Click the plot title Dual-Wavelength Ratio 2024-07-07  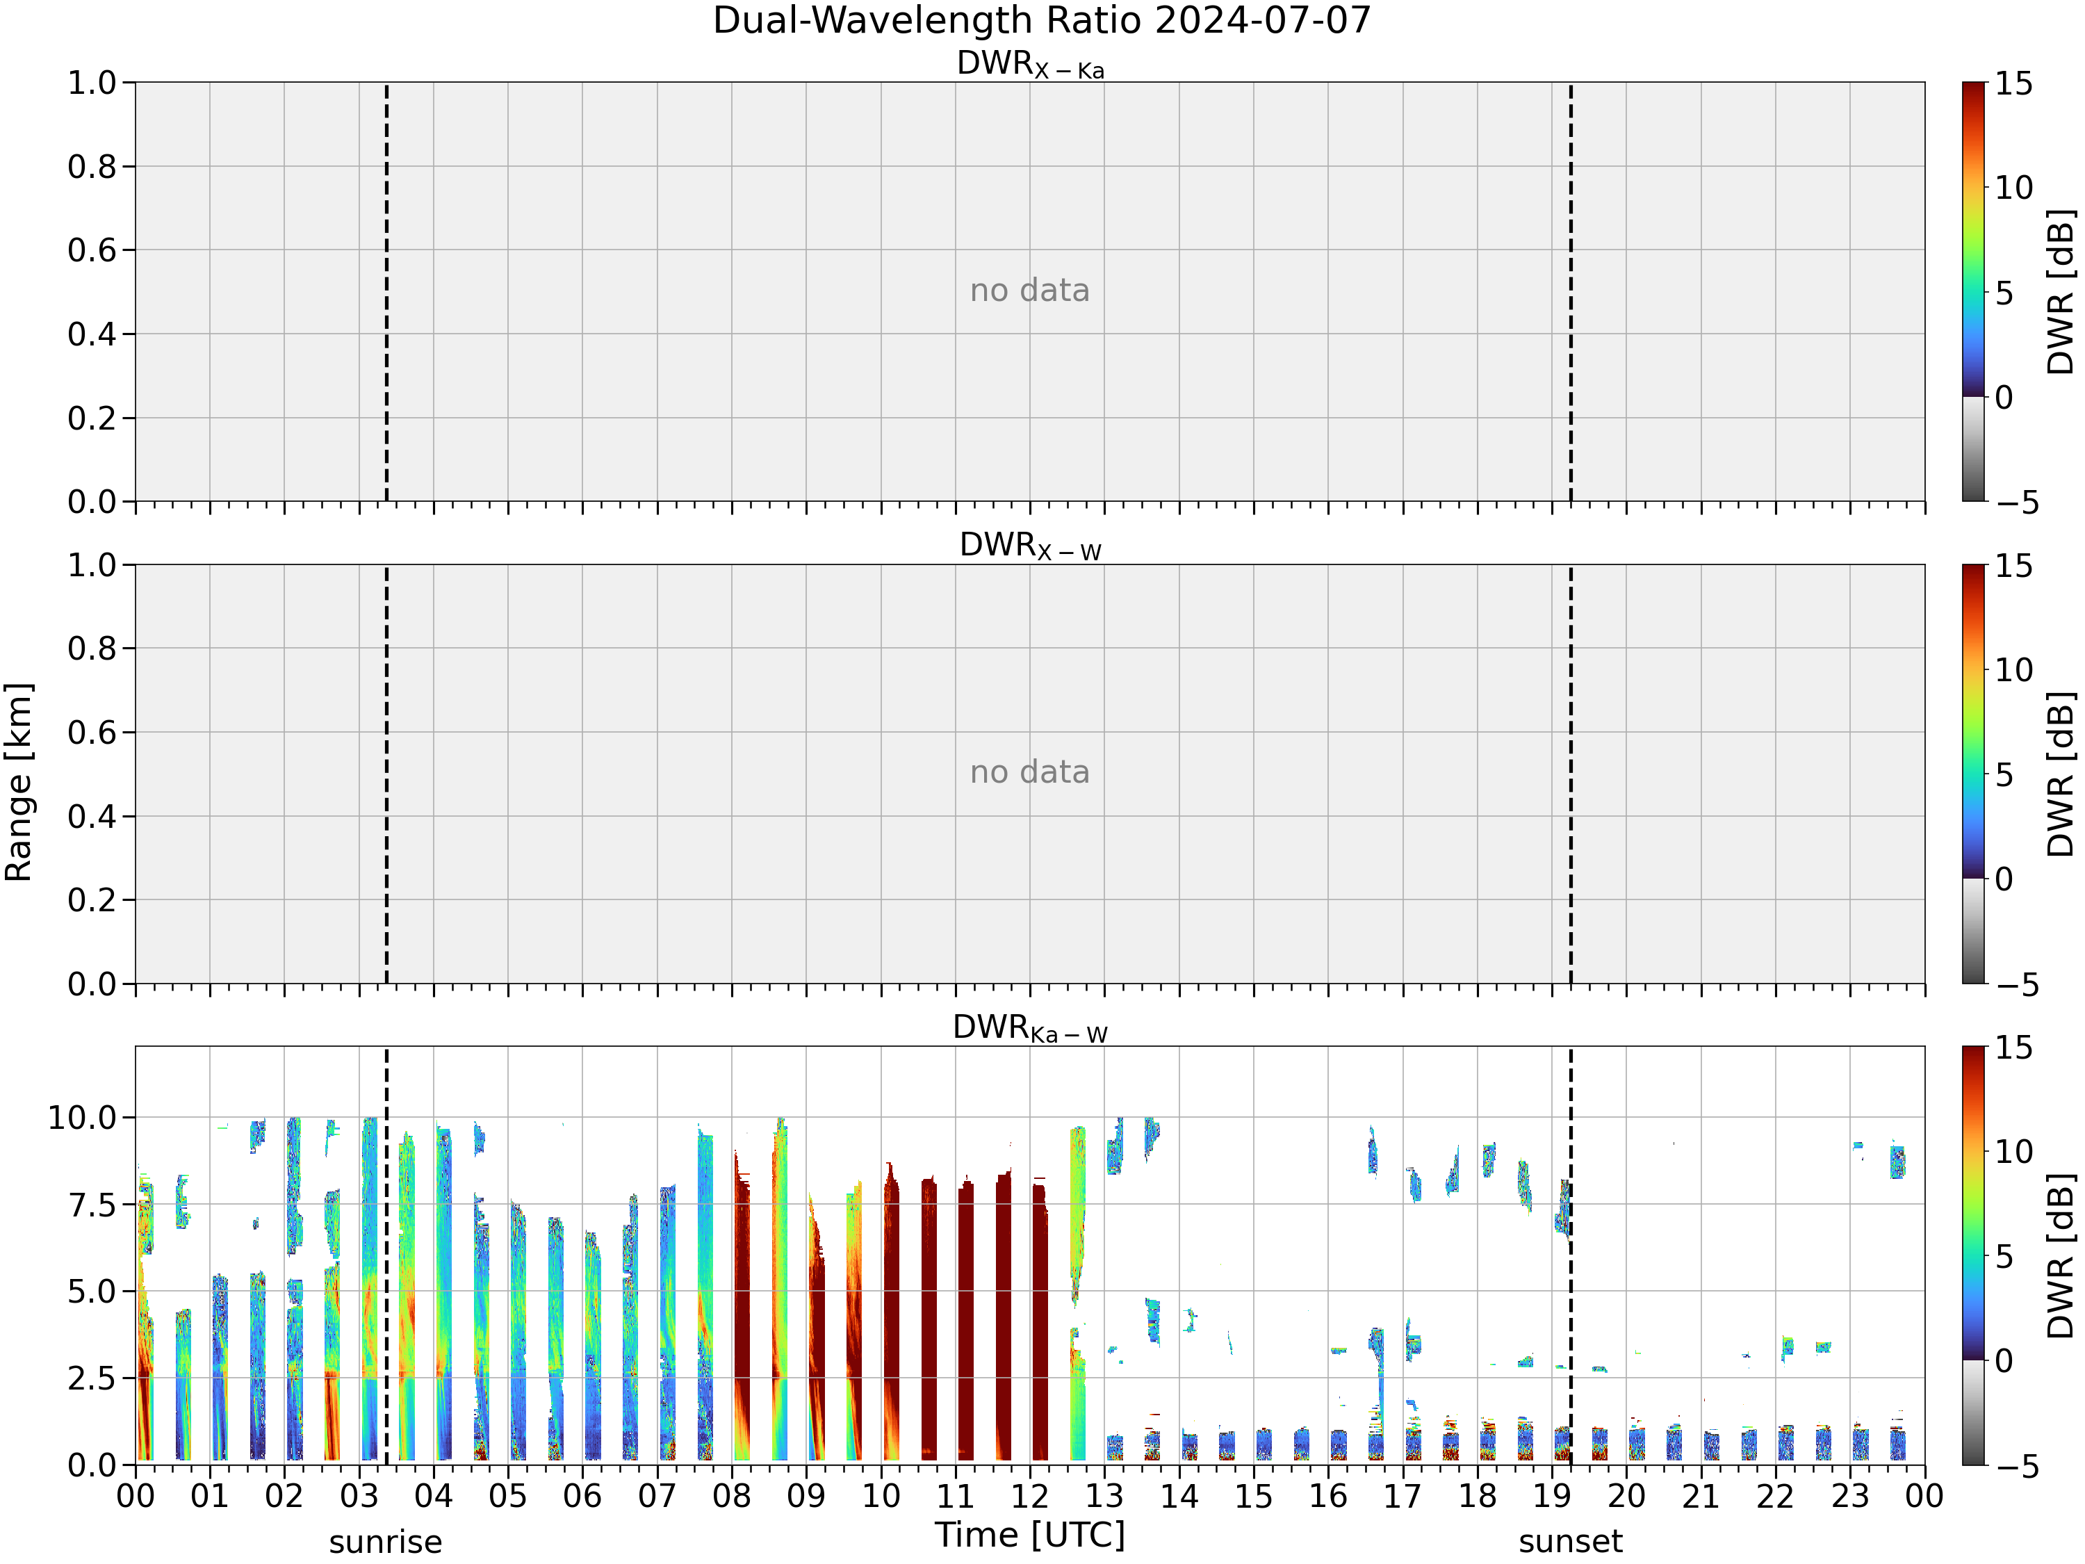(x=1040, y=21)
